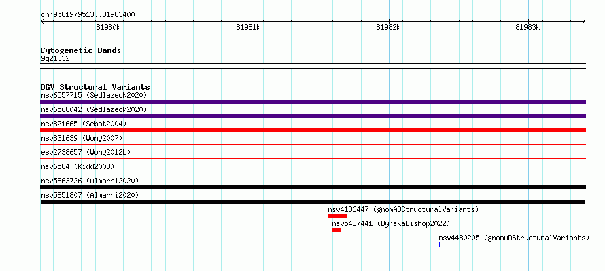Select the nsv831639 (Wong2007) label
The width and height of the screenshot is (605, 271).
tap(82, 138)
